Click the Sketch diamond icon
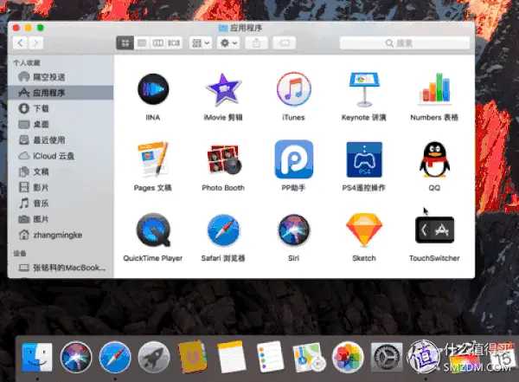 (364, 230)
